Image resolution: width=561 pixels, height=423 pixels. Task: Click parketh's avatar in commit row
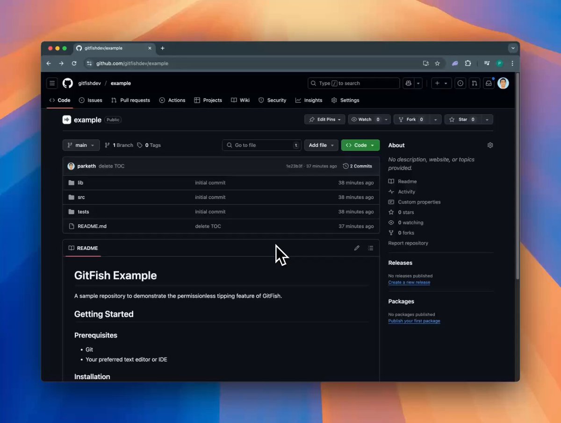[x=71, y=166]
